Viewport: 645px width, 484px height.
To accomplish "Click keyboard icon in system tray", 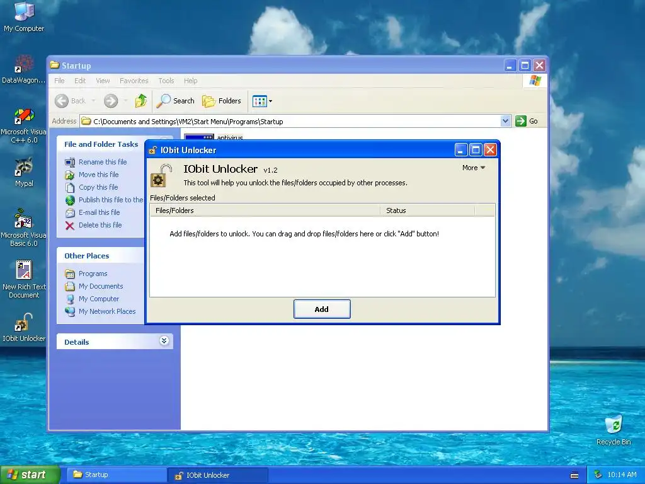I will (574, 475).
